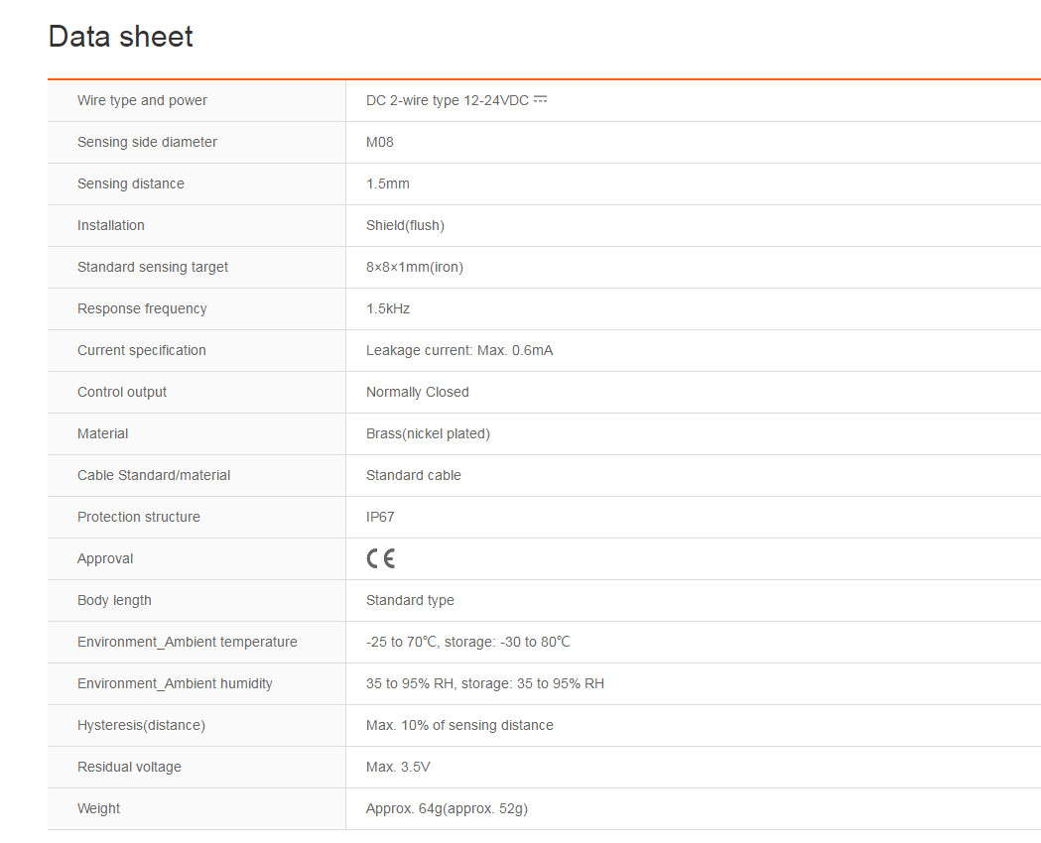Click the Normally Closed control output value
The height and width of the screenshot is (843, 1041).
(418, 392)
